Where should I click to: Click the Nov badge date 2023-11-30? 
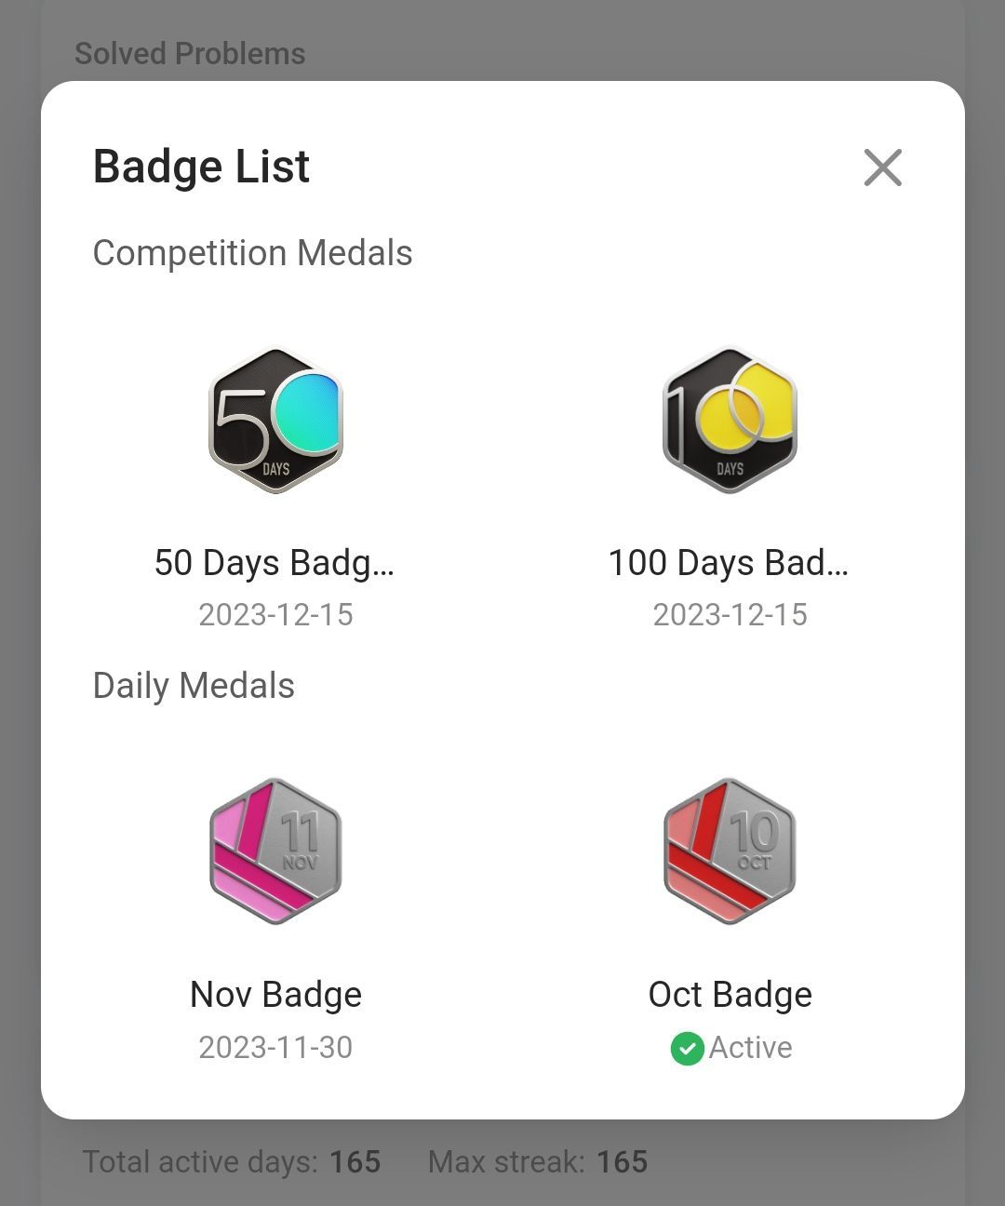point(275,1048)
